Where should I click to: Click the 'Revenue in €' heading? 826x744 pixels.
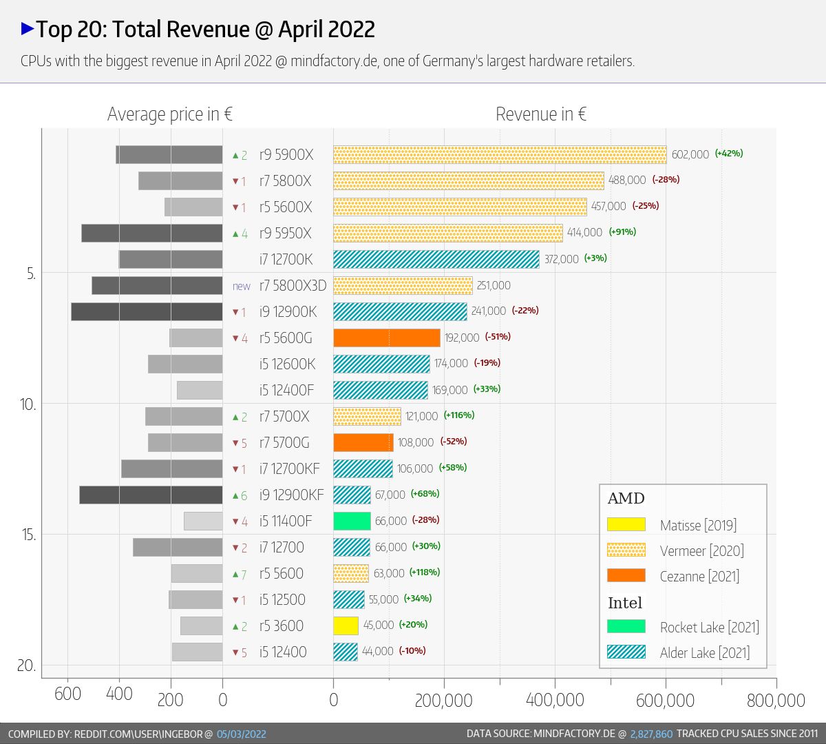pyautogui.click(x=541, y=114)
